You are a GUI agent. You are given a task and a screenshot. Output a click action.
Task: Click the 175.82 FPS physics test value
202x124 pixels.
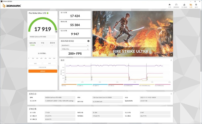pyautogui.click(x=108, y=116)
